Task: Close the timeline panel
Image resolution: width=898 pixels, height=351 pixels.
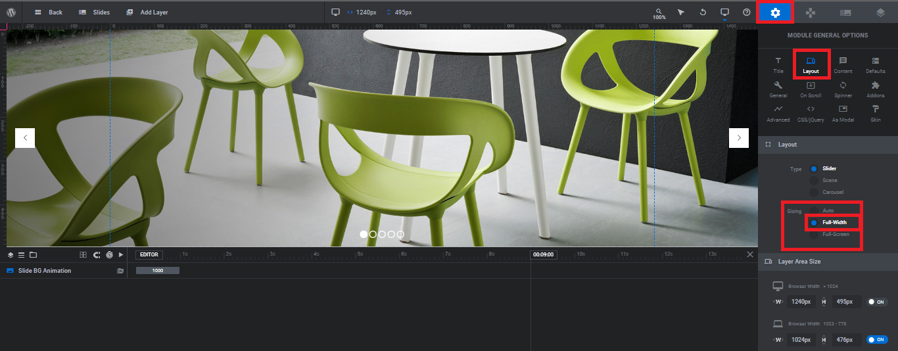Action: [750, 254]
